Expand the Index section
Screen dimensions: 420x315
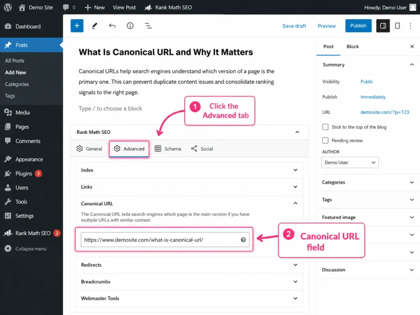[189, 170]
